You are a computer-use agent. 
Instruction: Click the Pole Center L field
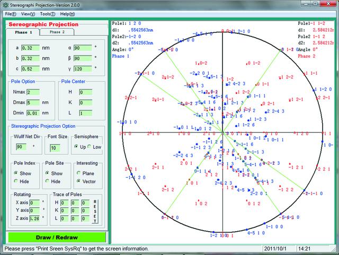tap(86, 113)
